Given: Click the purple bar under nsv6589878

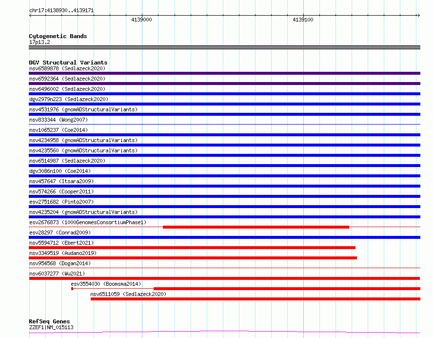Looking at the screenshot, I should pyautogui.click(x=224, y=73).
